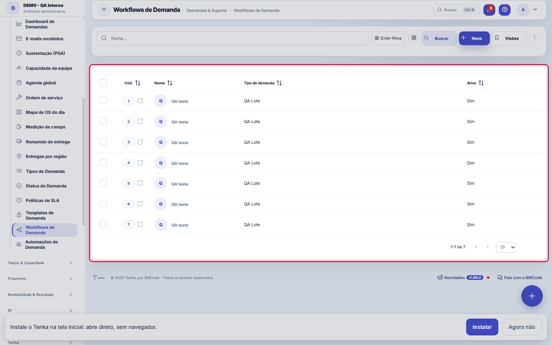This screenshot has width=552, height=345.
Task: Check the checkbox for row 7
Action: pyautogui.click(x=103, y=224)
